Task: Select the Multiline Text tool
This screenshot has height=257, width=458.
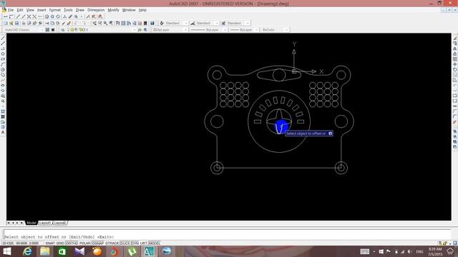Action: pyautogui.click(x=3, y=132)
